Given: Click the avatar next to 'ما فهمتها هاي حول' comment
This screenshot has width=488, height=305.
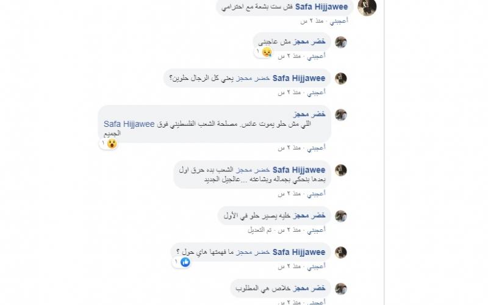Looking at the screenshot, I should pos(341,253).
